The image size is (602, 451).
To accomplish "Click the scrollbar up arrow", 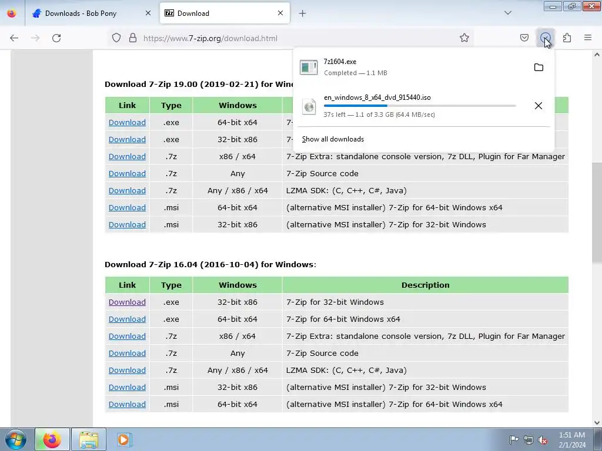I will pyautogui.click(x=597, y=55).
